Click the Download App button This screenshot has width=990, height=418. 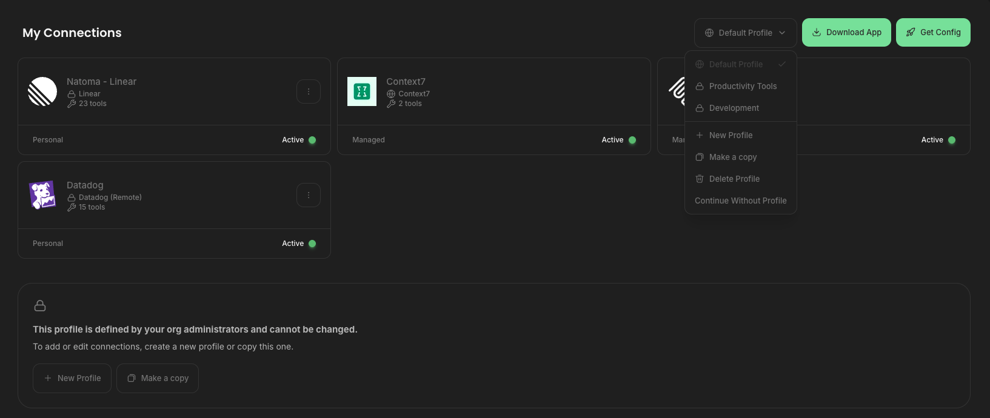tap(846, 33)
